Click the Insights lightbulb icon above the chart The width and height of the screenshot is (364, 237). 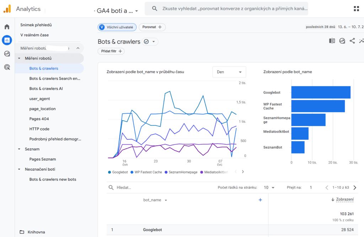[x=342, y=41]
